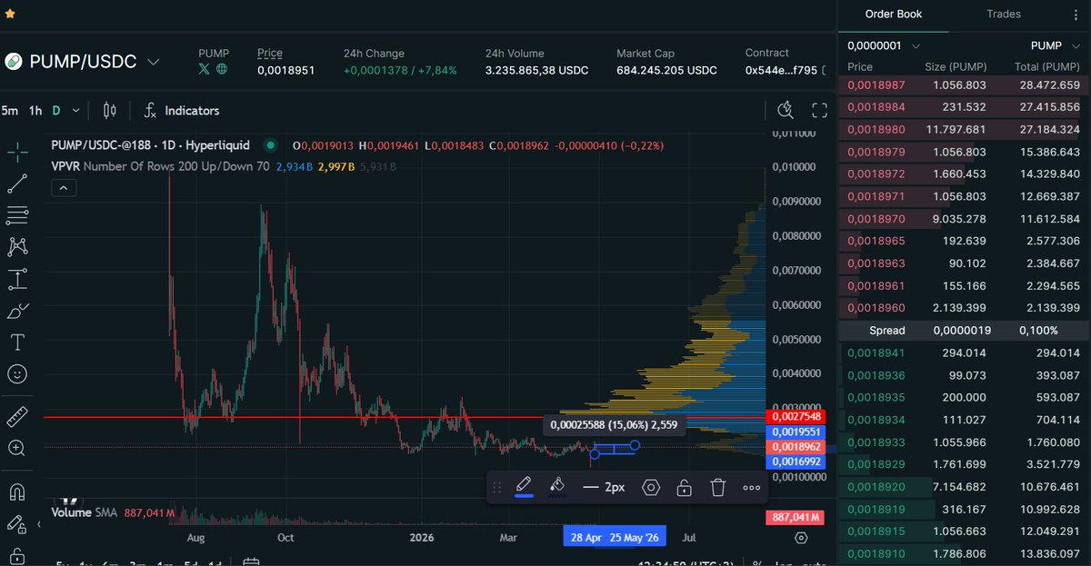This screenshot has width=1091, height=566.
Task: Open PUMP's website globe icon
Action: tap(221, 69)
